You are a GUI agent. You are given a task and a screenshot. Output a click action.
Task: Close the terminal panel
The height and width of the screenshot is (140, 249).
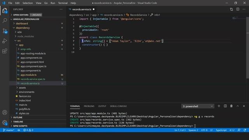(x=244, y=106)
